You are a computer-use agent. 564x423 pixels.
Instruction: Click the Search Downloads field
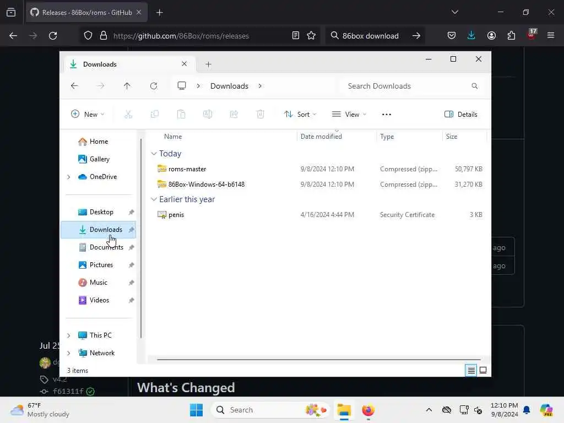(413, 86)
